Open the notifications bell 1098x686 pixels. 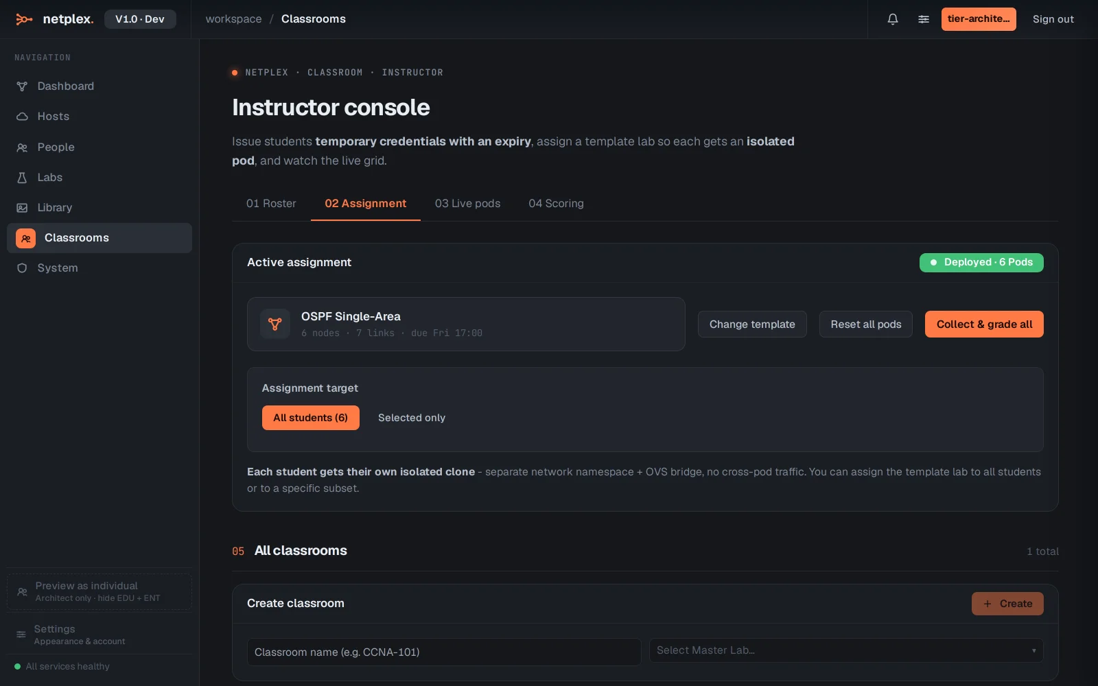coord(893,19)
